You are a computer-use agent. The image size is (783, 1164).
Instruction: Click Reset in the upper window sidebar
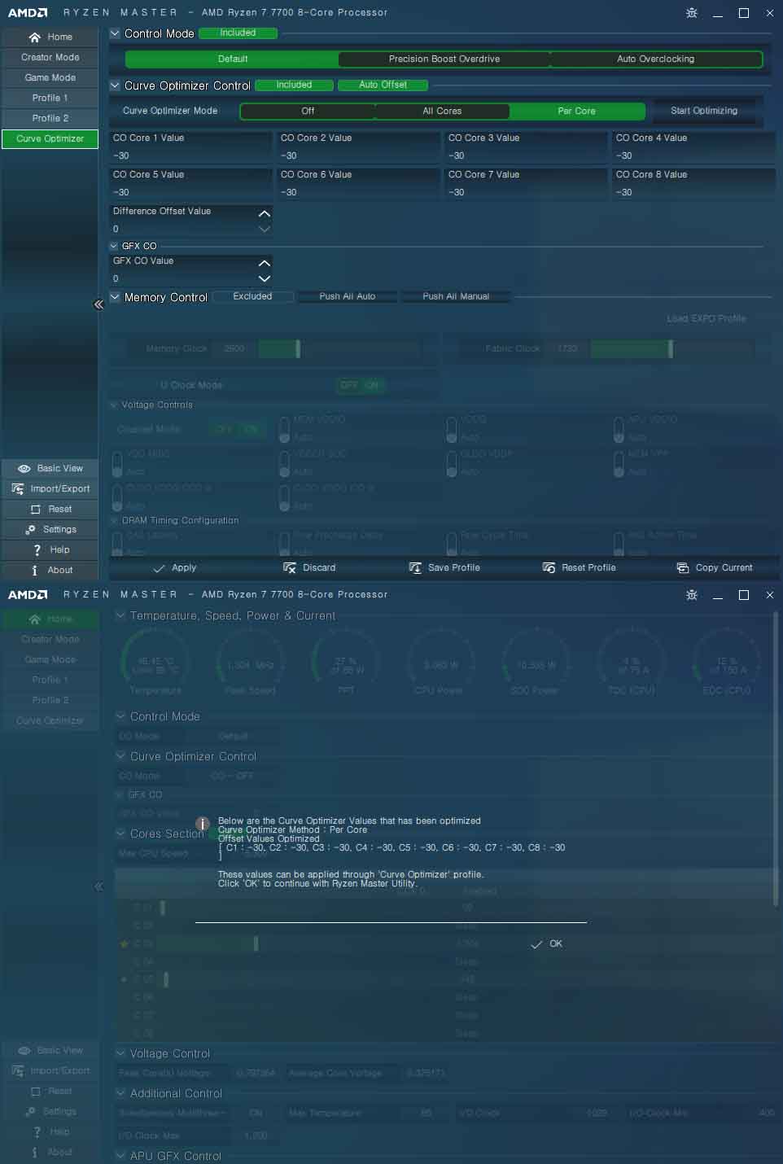pos(50,510)
